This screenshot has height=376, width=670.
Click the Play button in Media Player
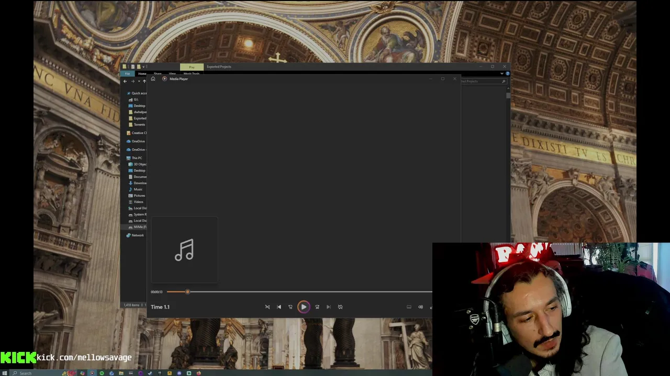click(304, 307)
